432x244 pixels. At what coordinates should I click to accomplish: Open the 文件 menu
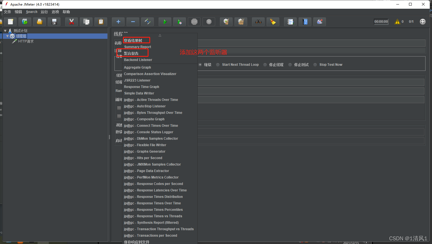(7, 12)
